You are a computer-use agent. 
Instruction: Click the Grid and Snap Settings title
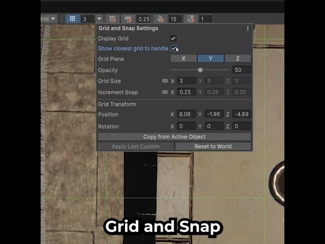click(128, 28)
